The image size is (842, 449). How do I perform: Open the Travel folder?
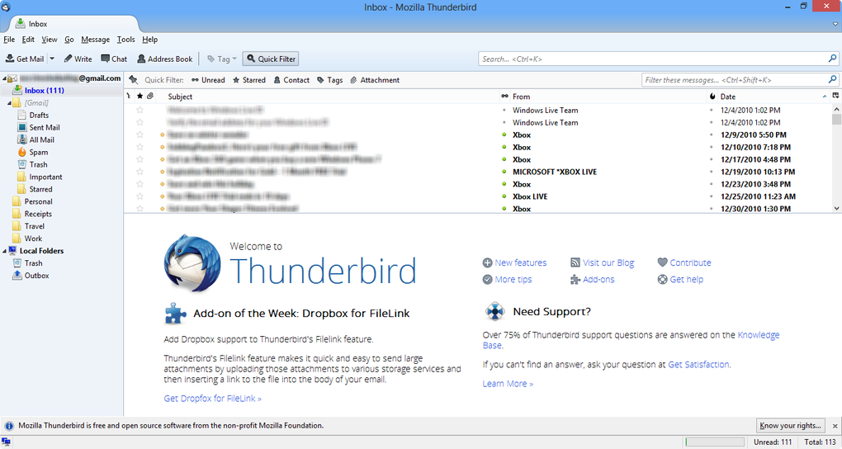click(35, 226)
